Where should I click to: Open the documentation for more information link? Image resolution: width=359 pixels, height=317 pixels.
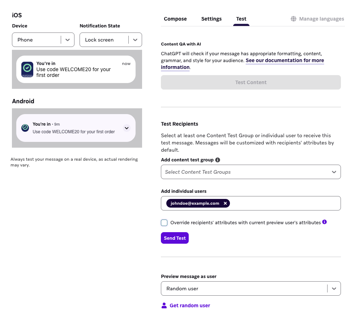tap(243, 64)
